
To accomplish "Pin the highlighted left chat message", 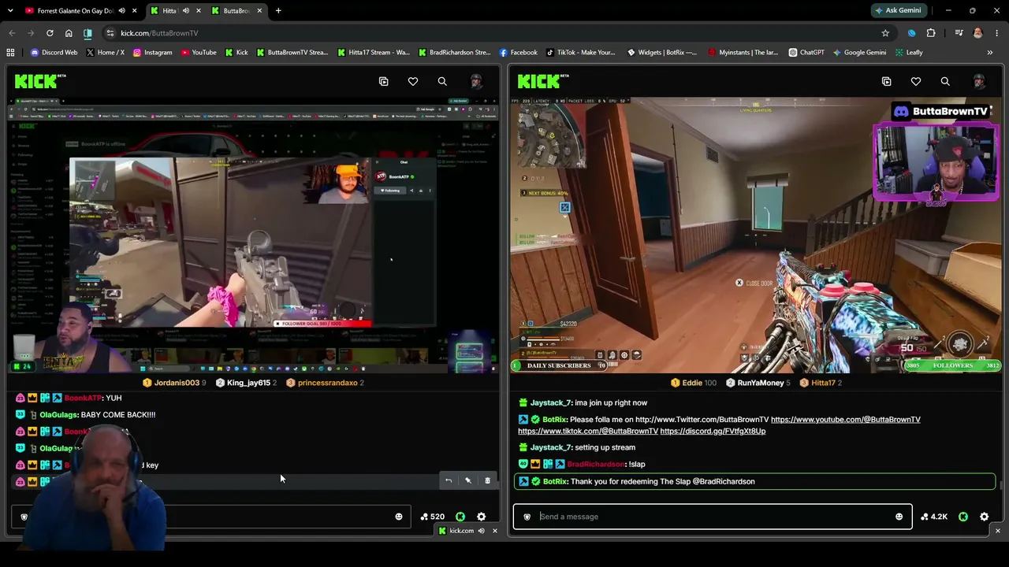I will (x=468, y=480).
